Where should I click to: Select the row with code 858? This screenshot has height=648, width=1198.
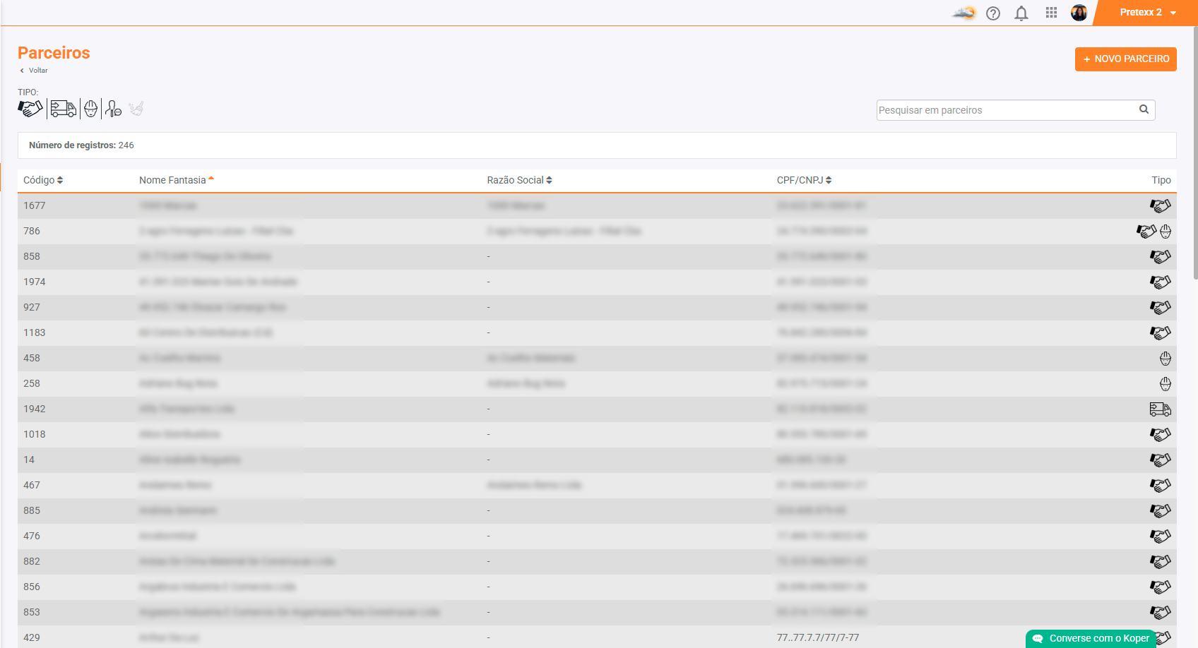[x=597, y=256]
